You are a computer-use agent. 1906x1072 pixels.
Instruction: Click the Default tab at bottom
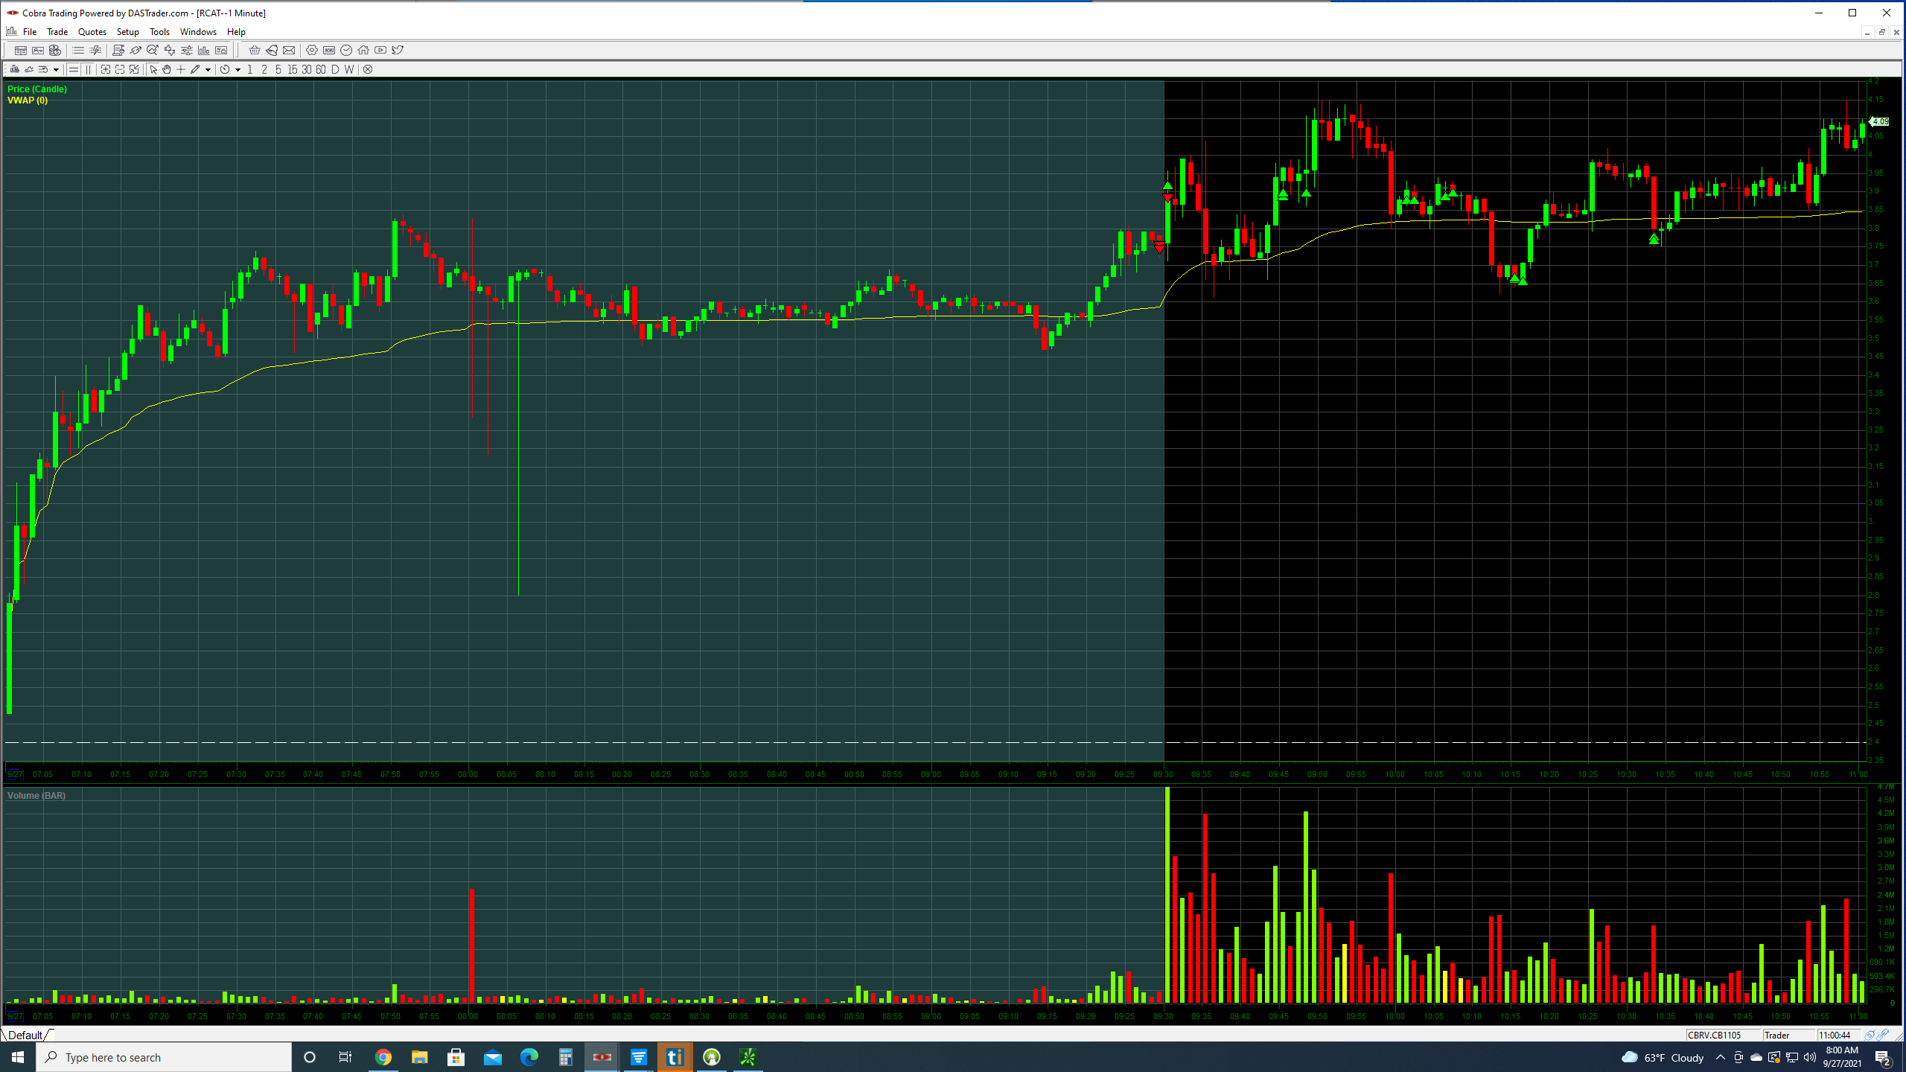25,1035
